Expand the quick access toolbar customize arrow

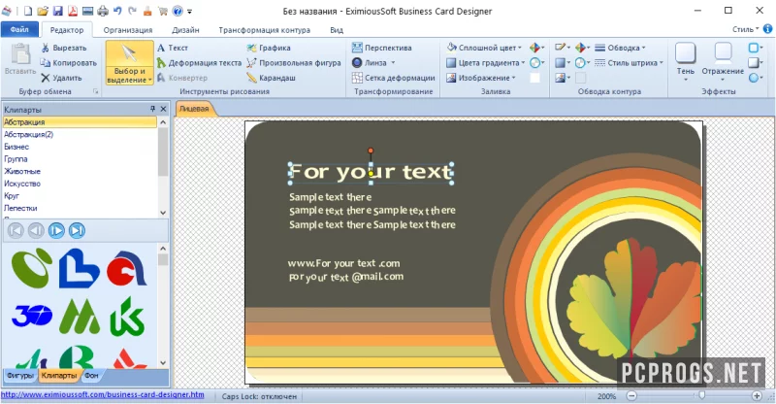pyautogui.click(x=189, y=12)
